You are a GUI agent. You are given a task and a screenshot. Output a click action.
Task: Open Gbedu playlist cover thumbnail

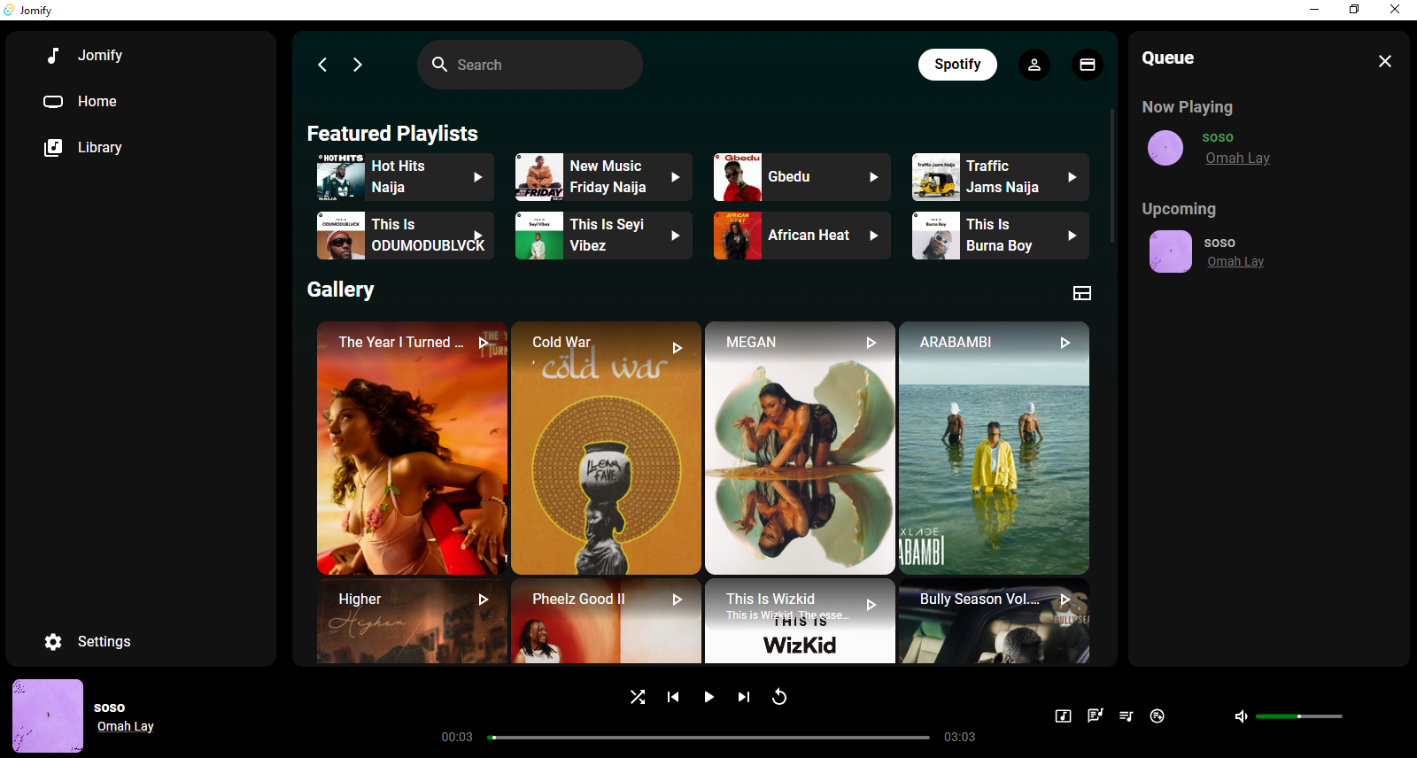[x=738, y=177]
